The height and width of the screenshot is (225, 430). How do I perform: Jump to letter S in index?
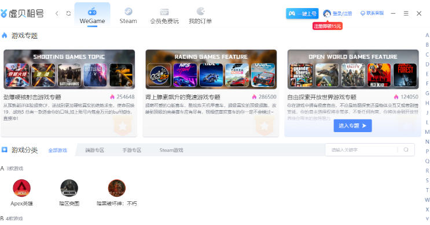427,181
